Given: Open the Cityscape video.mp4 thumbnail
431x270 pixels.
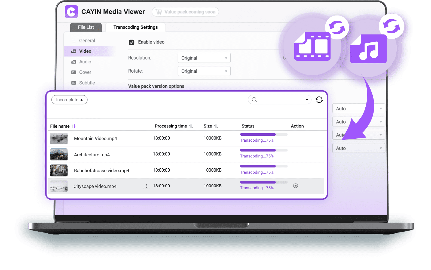Looking at the screenshot, I should pyautogui.click(x=59, y=186).
